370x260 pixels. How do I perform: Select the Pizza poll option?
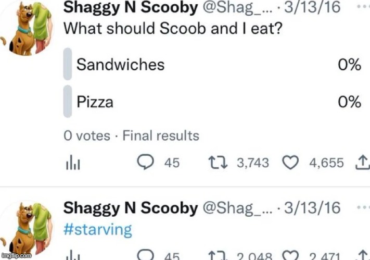click(x=95, y=102)
